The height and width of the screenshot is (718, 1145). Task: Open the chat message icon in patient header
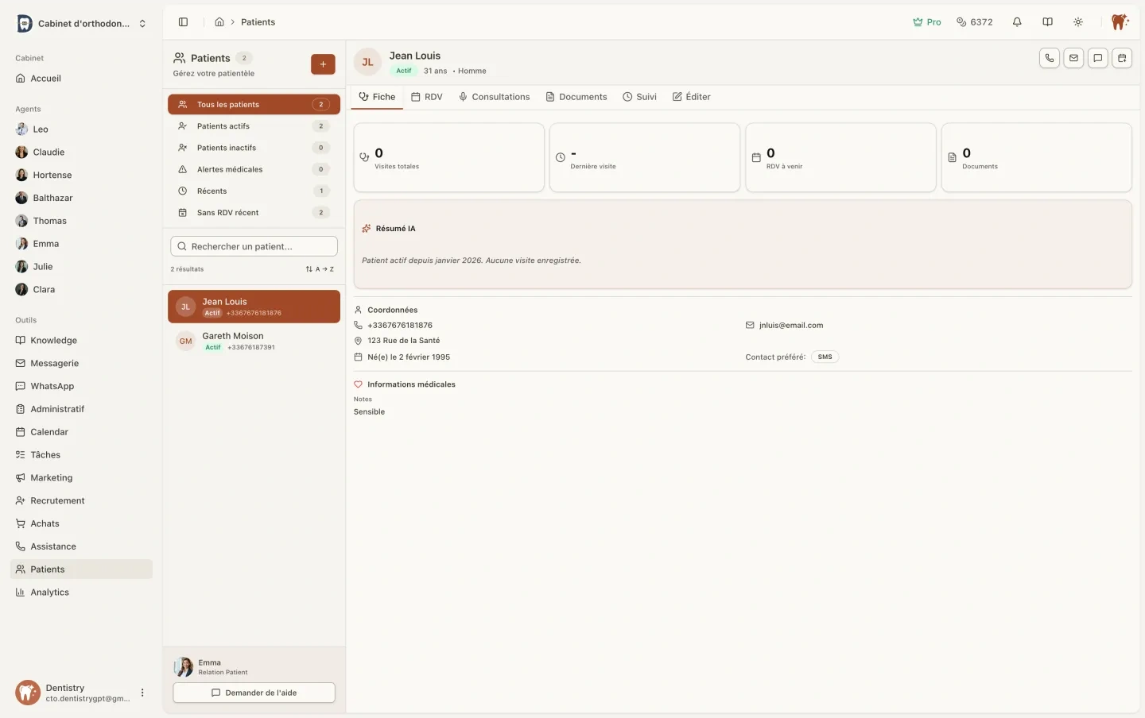1098,58
